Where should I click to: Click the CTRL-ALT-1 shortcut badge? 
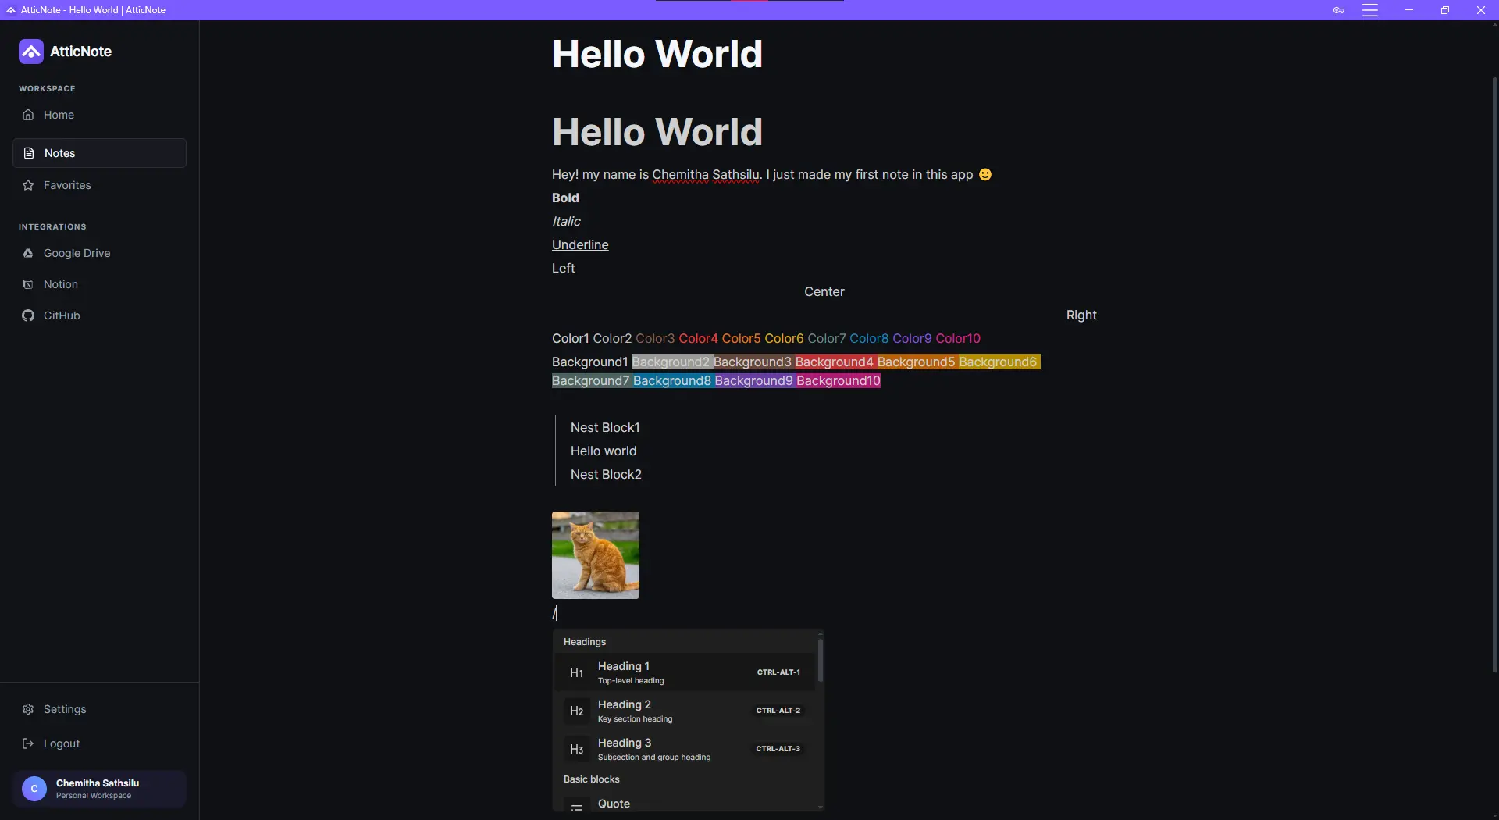point(778,672)
